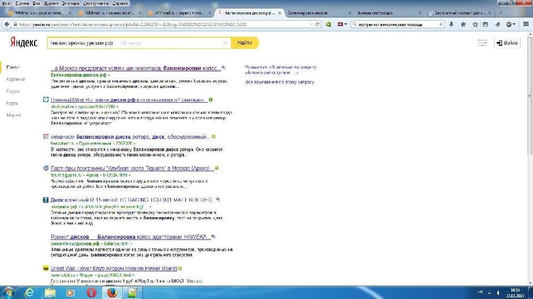This screenshot has height=299, width=533.
Task: Expand arrow next to балансировка-дисков.рф URL
Action: coord(109,75)
